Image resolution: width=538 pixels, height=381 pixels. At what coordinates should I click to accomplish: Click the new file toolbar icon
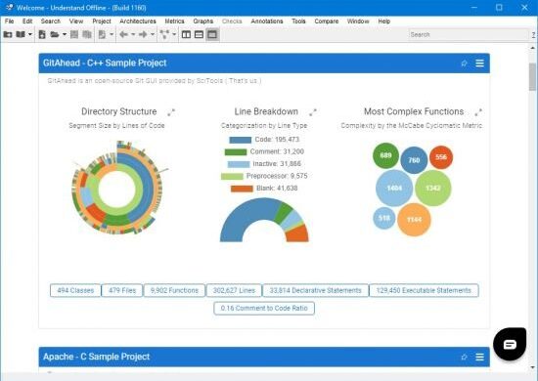click(x=42, y=34)
